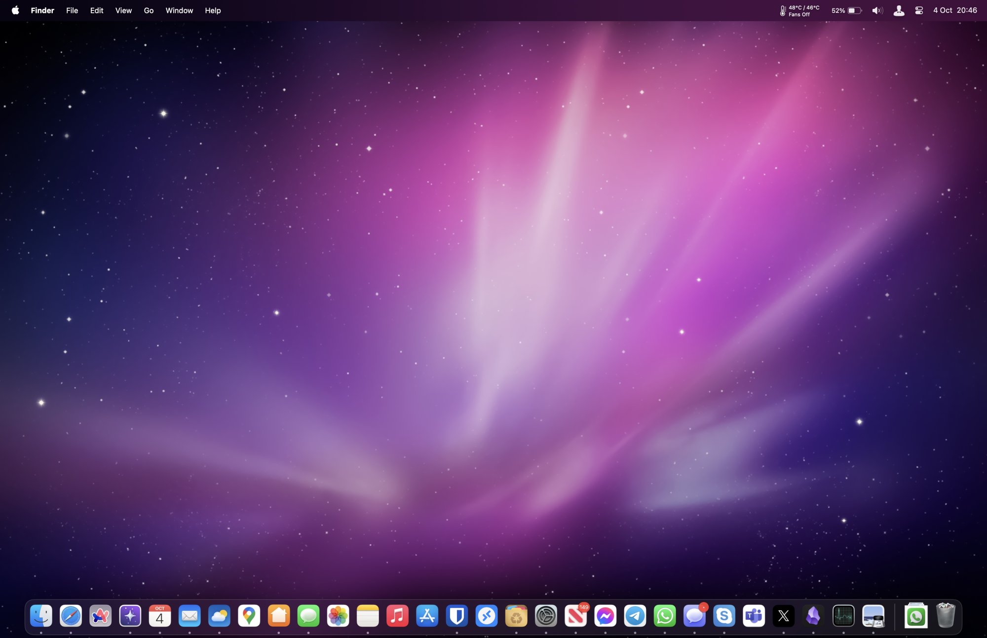Launch Bitwarden shield icon in dock
The height and width of the screenshot is (638, 987).
(456, 616)
